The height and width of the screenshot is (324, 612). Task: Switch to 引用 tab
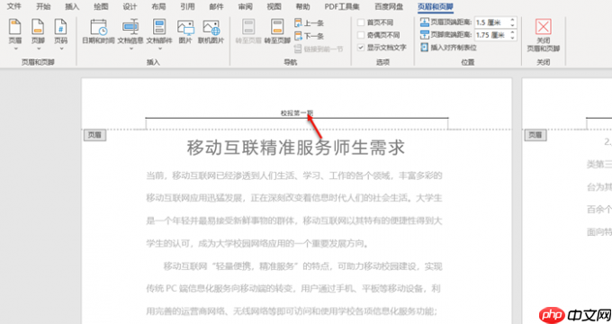click(x=187, y=6)
